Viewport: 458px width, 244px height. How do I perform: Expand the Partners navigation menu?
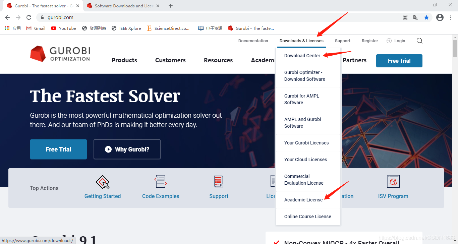click(x=354, y=60)
